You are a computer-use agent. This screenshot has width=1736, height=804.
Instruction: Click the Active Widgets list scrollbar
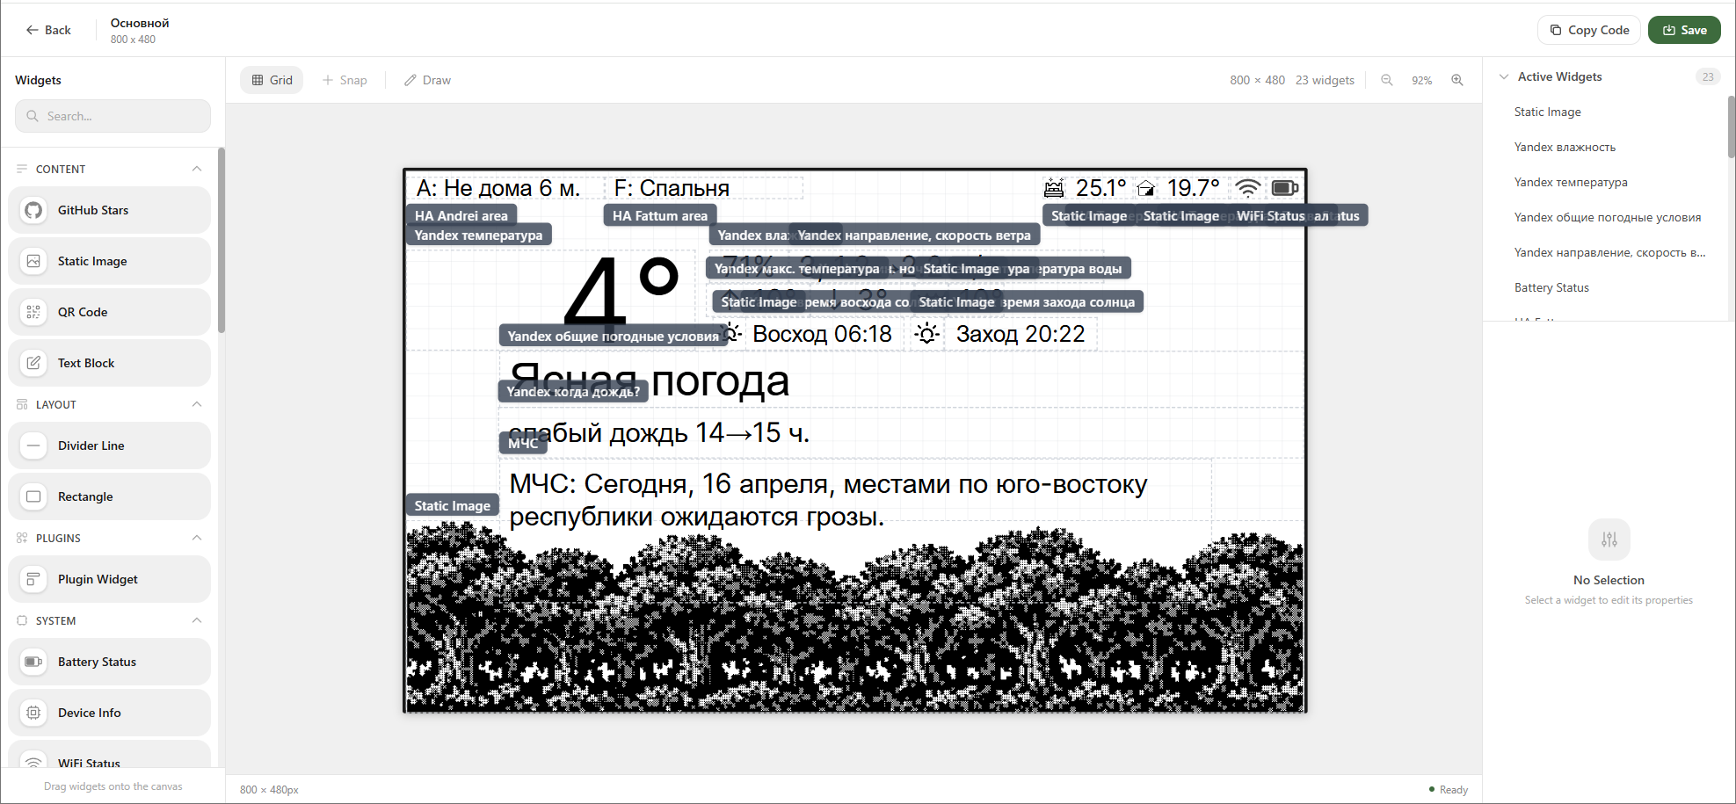1731,127
